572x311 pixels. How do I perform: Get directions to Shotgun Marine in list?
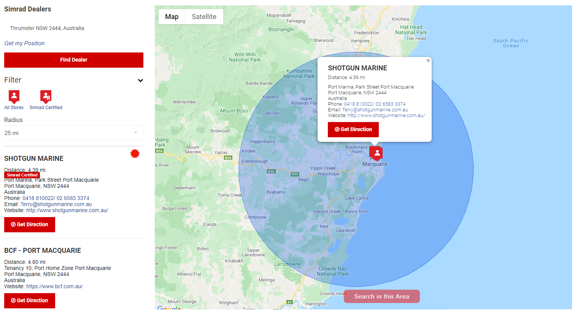point(30,224)
